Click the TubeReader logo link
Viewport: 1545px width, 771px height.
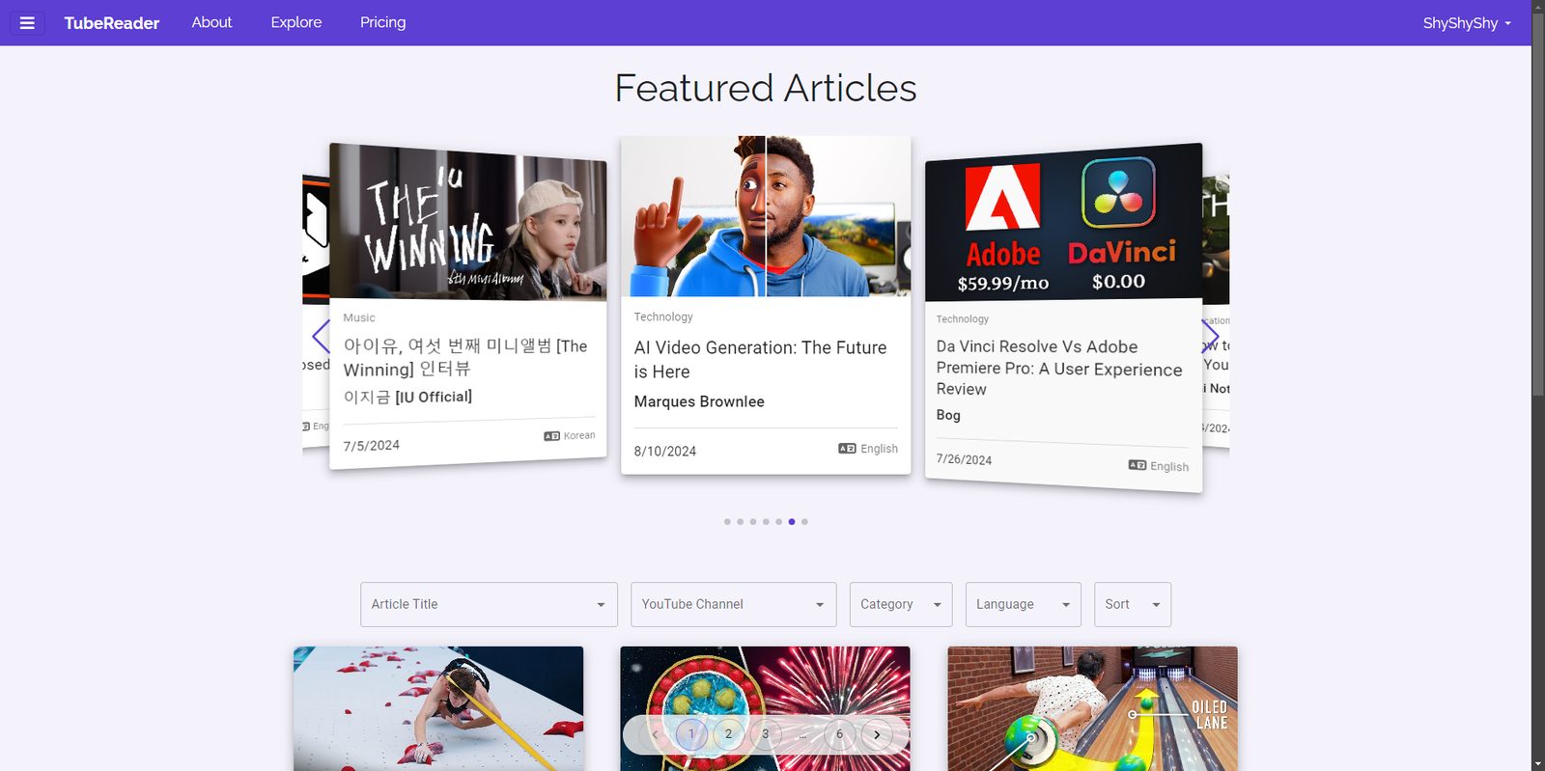(x=112, y=23)
